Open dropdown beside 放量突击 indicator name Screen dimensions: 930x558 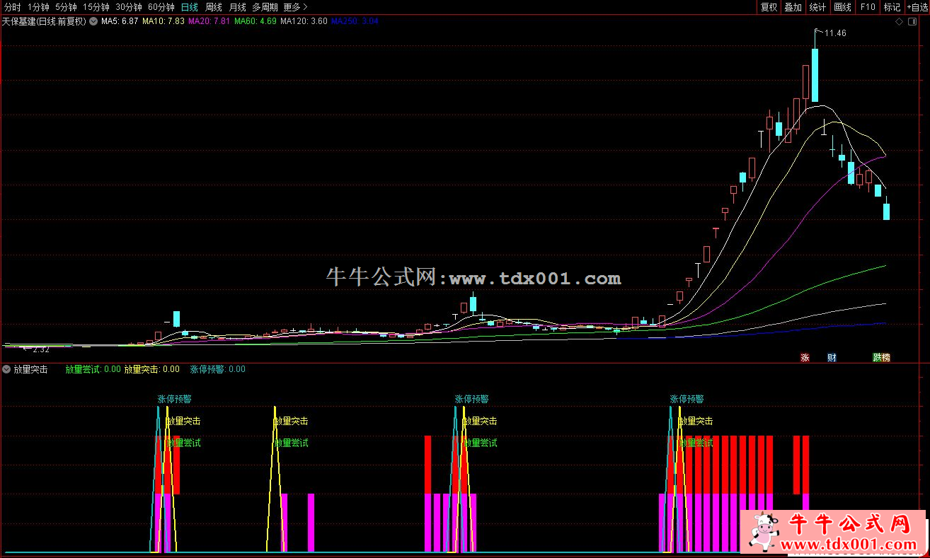pyautogui.click(x=7, y=369)
